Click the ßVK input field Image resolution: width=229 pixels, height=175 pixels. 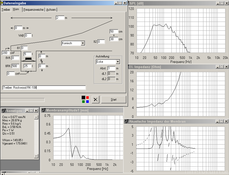pyautogui.click(x=15, y=58)
